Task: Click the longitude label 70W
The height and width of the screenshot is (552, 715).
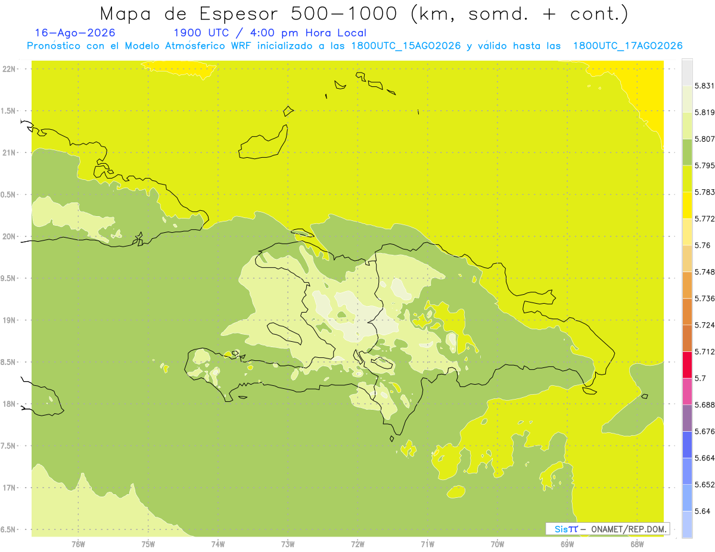Action: coord(498,544)
